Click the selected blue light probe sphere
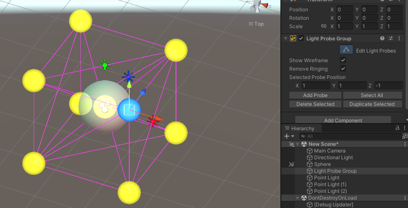408x208 pixels. pos(129,110)
